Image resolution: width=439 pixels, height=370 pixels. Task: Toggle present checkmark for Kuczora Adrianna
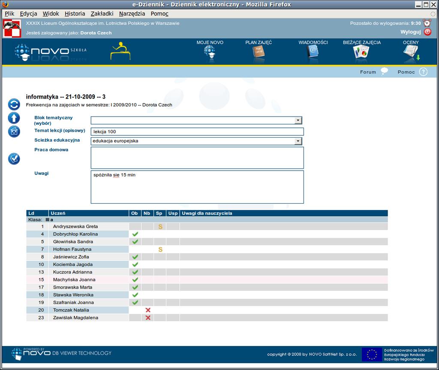click(x=135, y=272)
